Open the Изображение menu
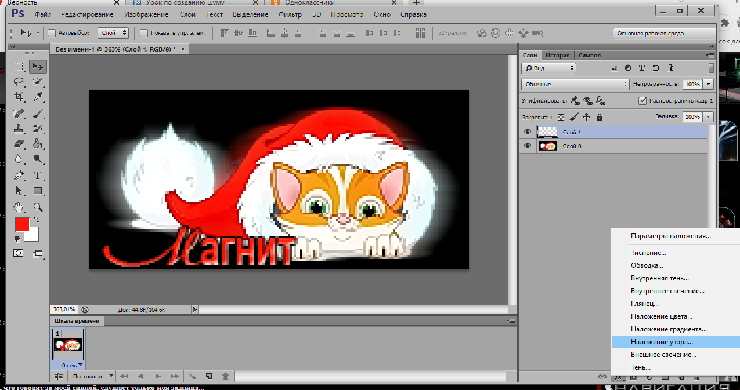 [x=147, y=14]
